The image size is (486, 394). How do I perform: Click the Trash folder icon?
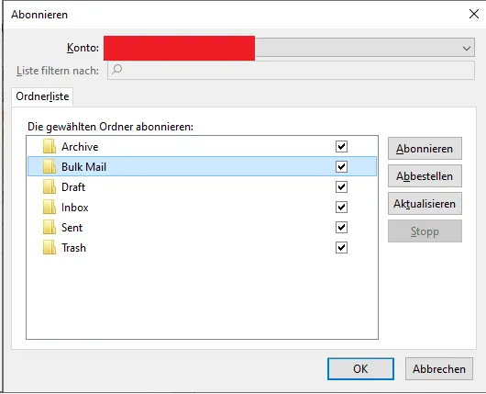tap(50, 247)
